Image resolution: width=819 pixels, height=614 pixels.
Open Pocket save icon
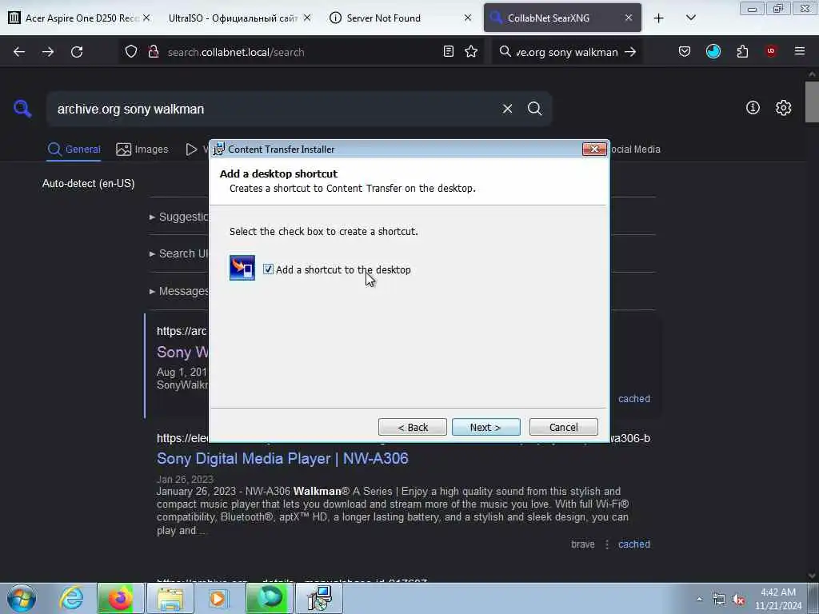click(685, 51)
